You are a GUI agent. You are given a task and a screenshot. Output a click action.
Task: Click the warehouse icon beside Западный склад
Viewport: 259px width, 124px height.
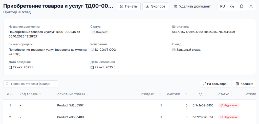(174, 50)
